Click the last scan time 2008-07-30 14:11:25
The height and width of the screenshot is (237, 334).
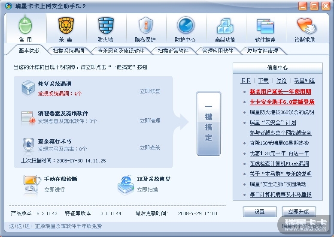[x=82, y=161]
